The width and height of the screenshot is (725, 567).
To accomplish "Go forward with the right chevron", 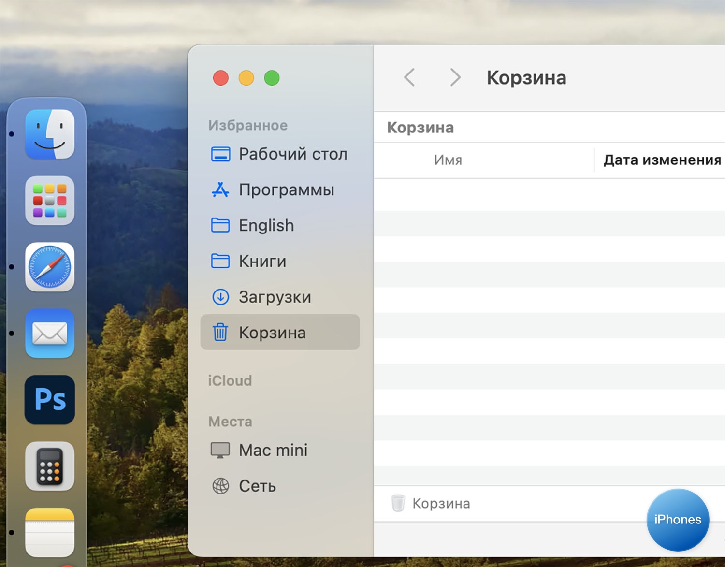I will pos(455,77).
